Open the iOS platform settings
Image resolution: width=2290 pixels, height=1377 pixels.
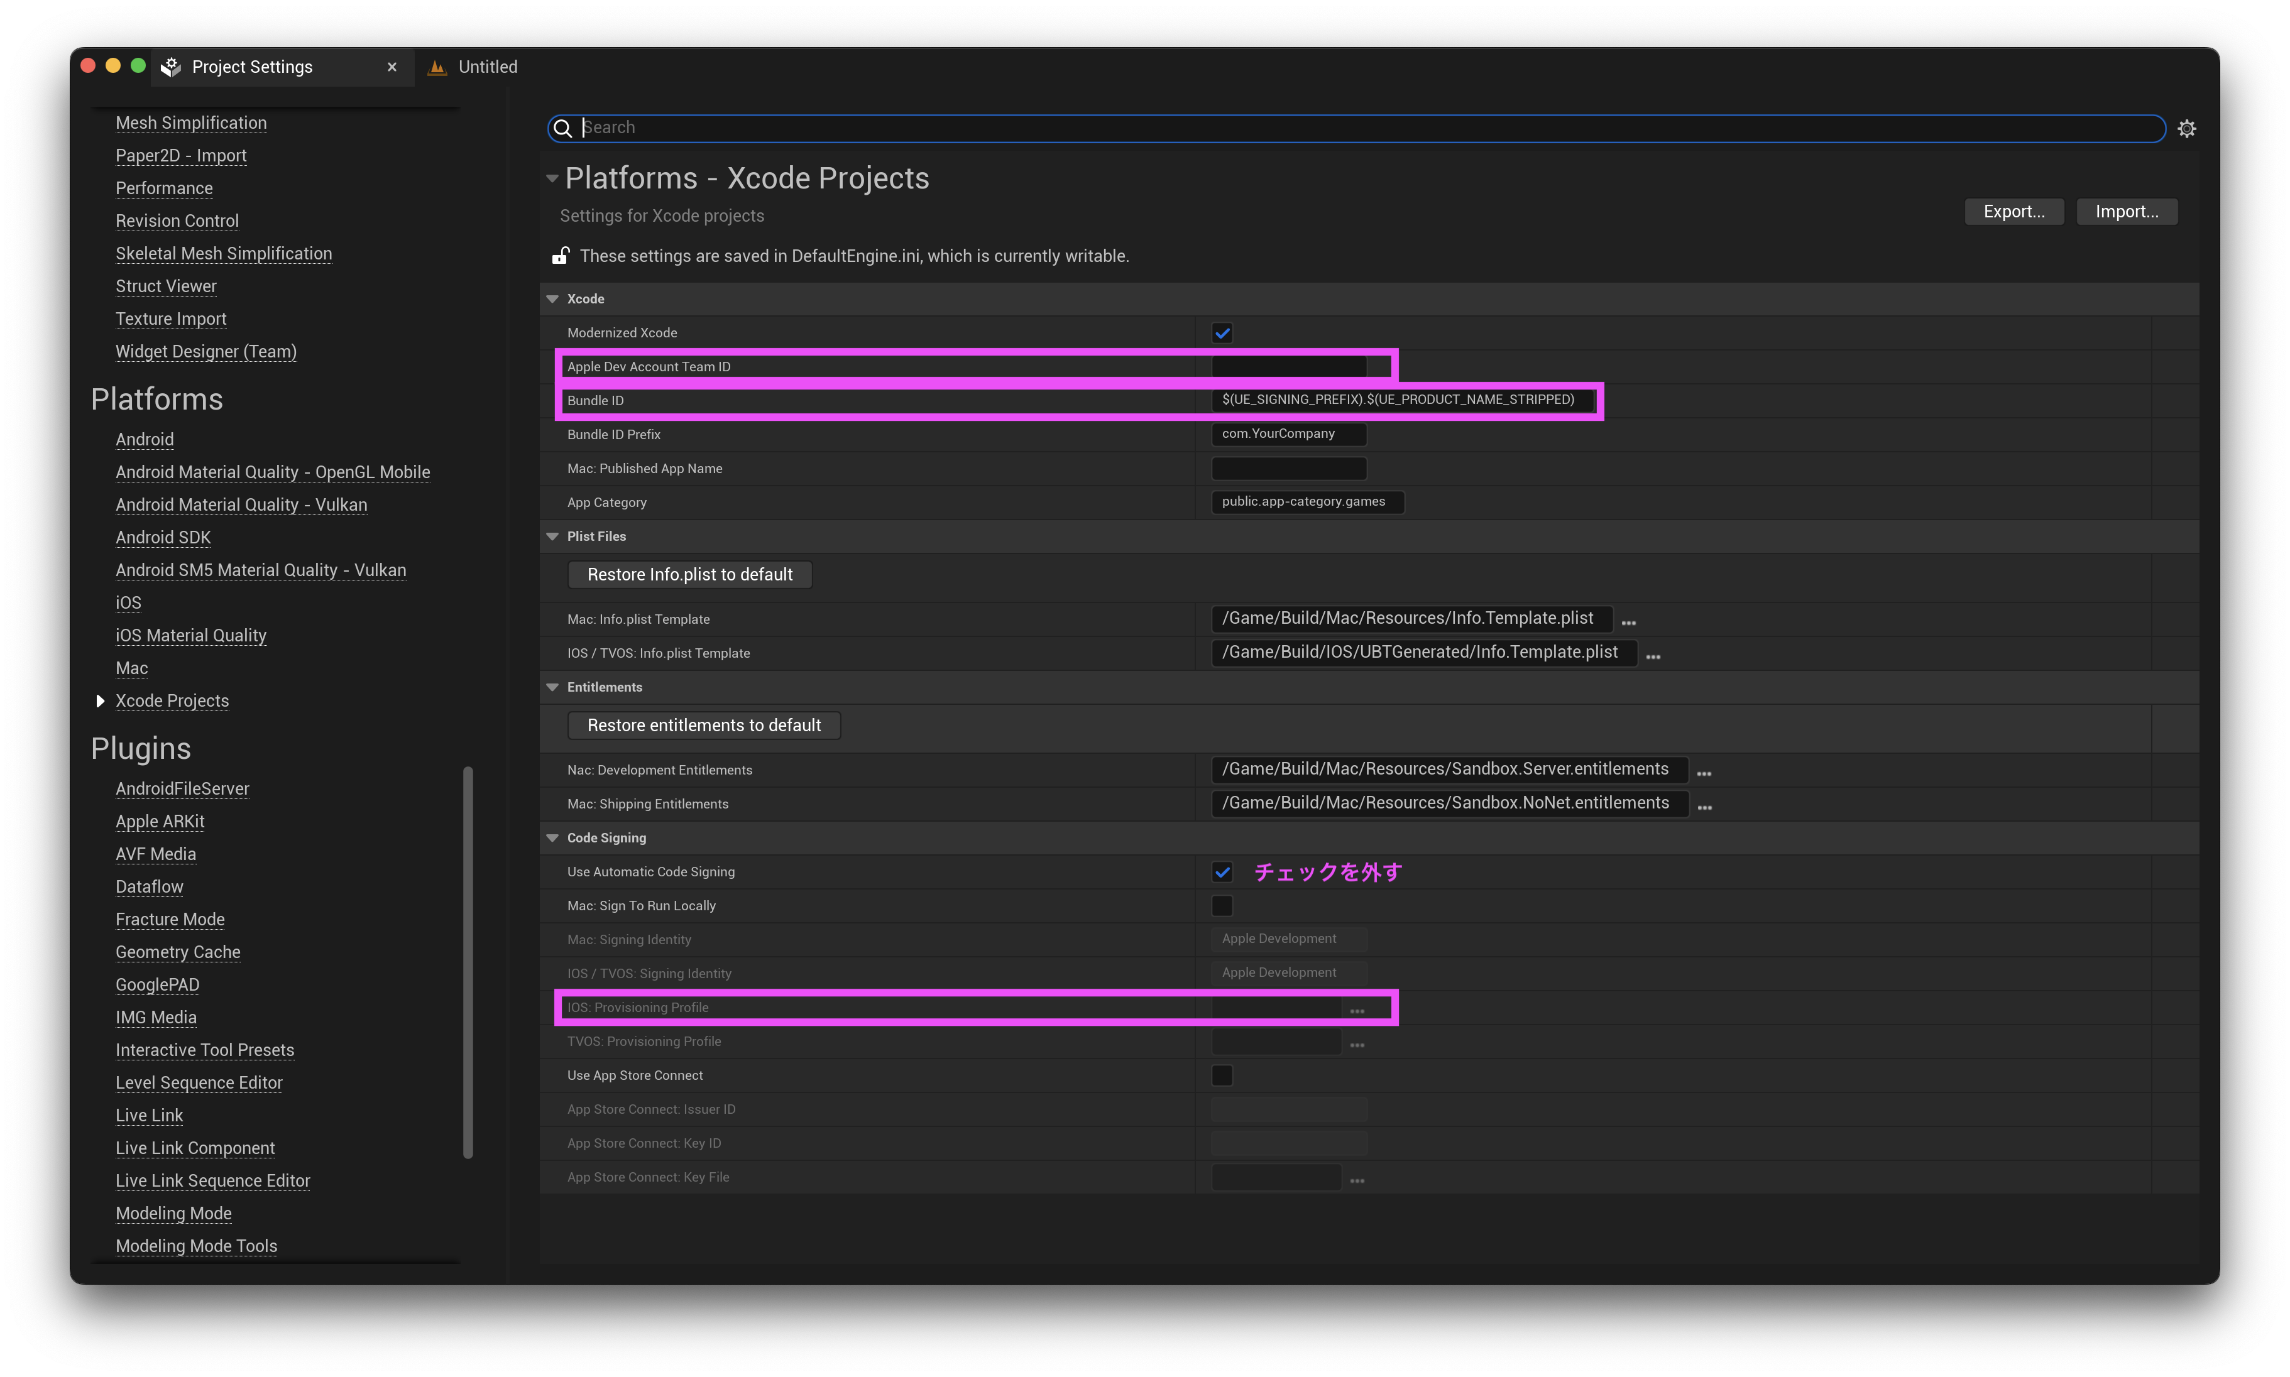click(x=128, y=602)
